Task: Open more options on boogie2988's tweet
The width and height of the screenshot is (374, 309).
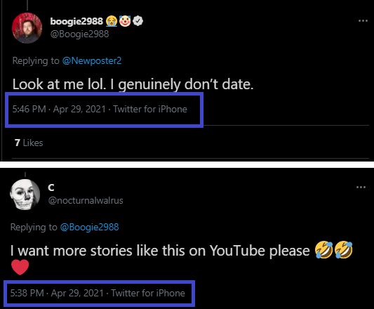Action: tap(363, 21)
